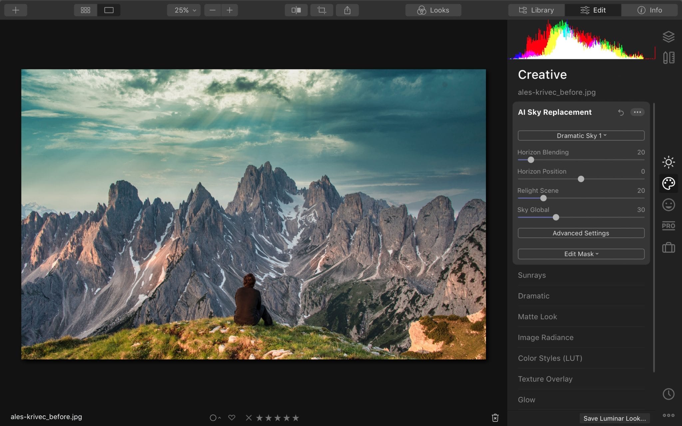
Task: Open the Looks panel
Action: click(433, 10)
